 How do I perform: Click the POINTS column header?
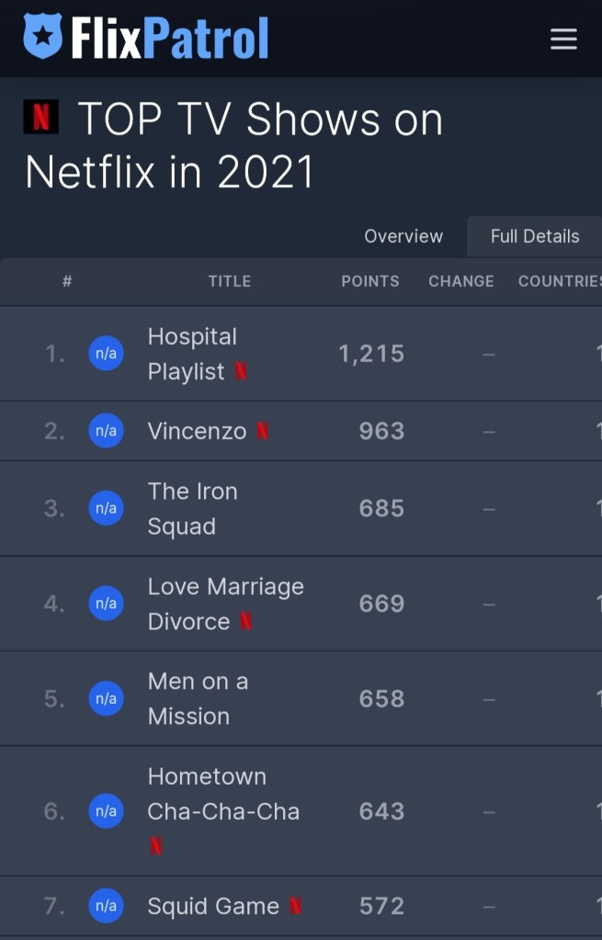(x=370, y=281)
